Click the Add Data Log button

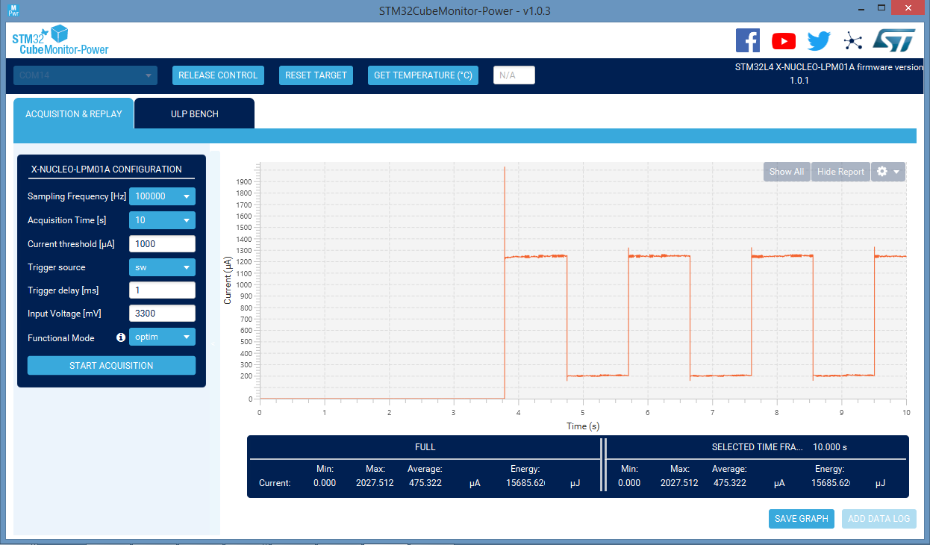pos(879,519)
